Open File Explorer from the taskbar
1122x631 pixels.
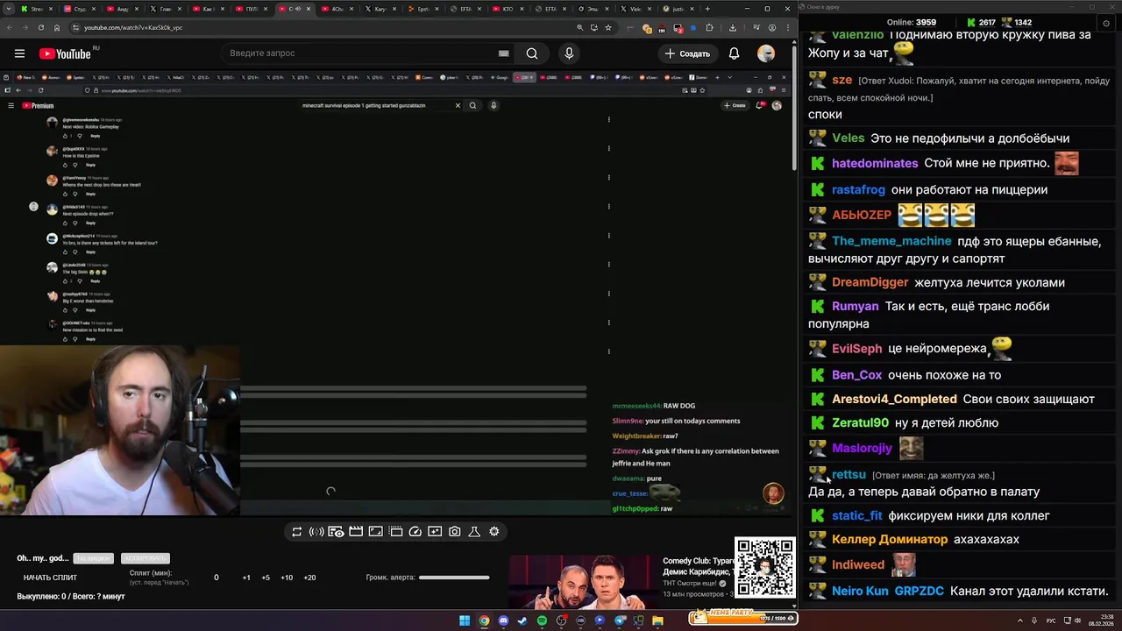(x=657, y=620)
